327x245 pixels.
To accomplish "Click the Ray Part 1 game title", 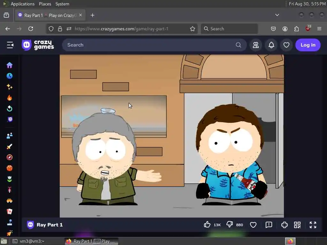I will 49,225.
